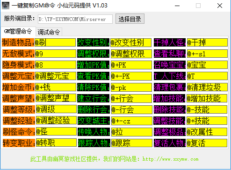
Task: Click the 选择目录 button
Action: click(130, 19)
